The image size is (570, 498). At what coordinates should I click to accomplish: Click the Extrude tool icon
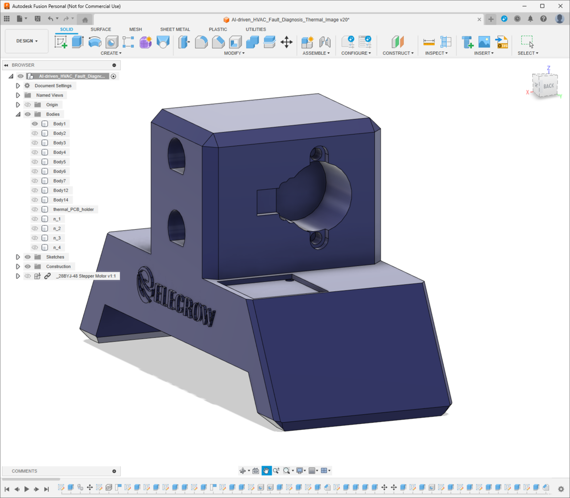[78, 42]
